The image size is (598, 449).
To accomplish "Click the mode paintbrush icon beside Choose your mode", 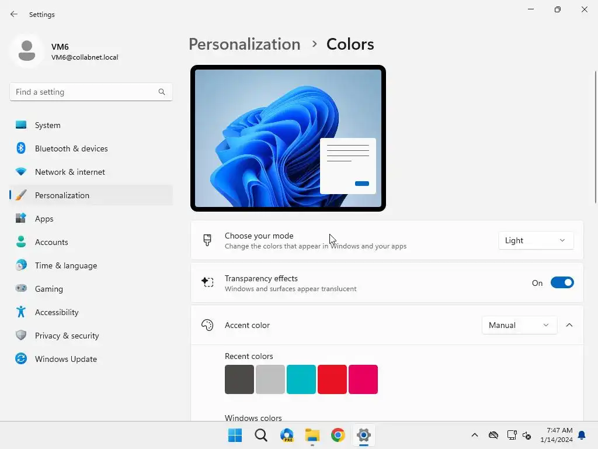I will 207,240.
